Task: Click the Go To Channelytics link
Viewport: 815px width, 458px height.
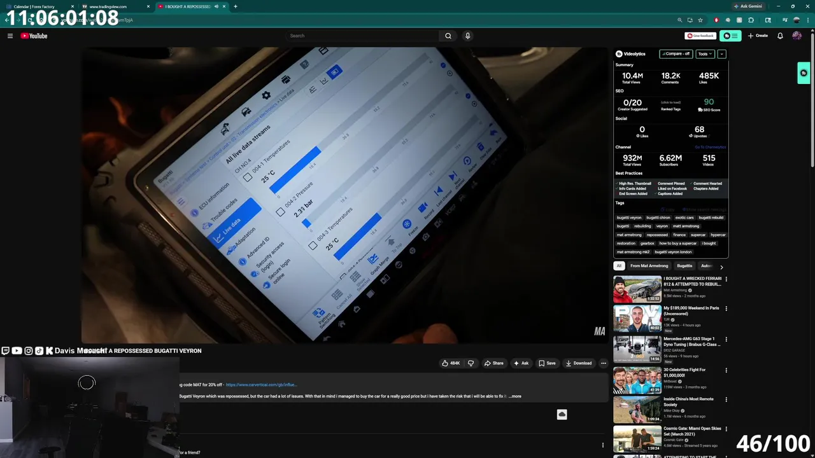Action: click(710, 147)
